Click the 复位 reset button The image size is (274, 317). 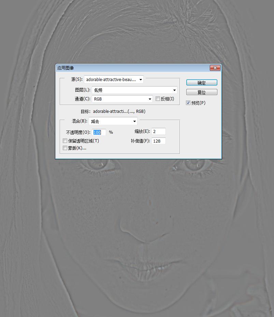tap(202, 92)
